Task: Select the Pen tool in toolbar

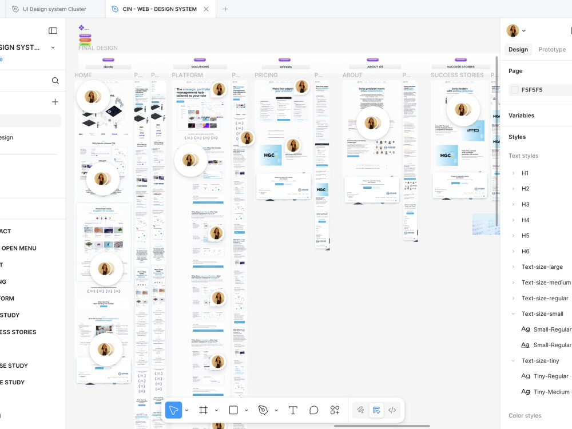Action: (x=263, y=410)
